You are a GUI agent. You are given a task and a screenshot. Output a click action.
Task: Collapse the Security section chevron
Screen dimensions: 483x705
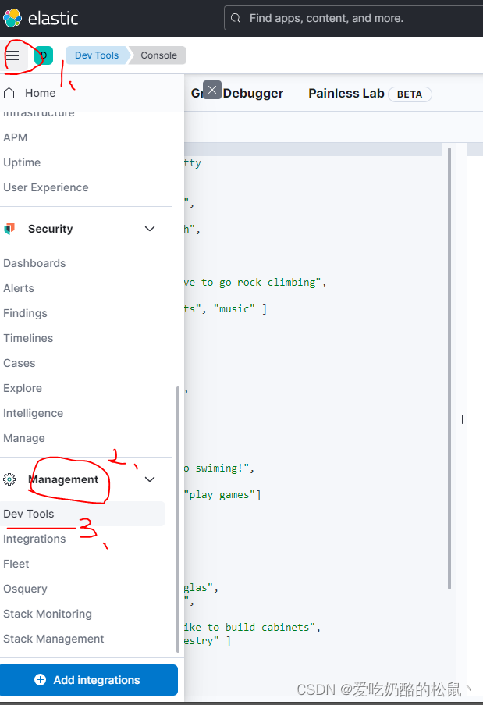point(150,229)
